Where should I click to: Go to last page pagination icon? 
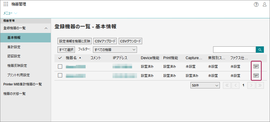[260, 85]
